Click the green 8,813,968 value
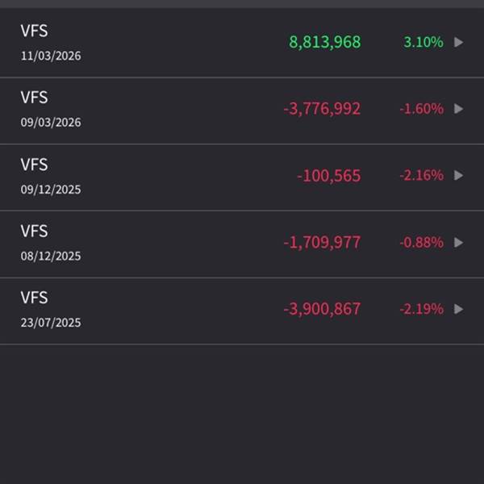The image size is (484, 484). [325, 42]
